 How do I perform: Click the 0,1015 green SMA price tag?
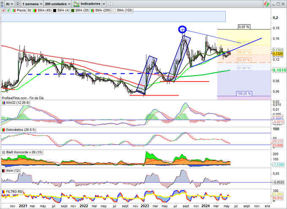pyautogui.click(x=279, y=70)
